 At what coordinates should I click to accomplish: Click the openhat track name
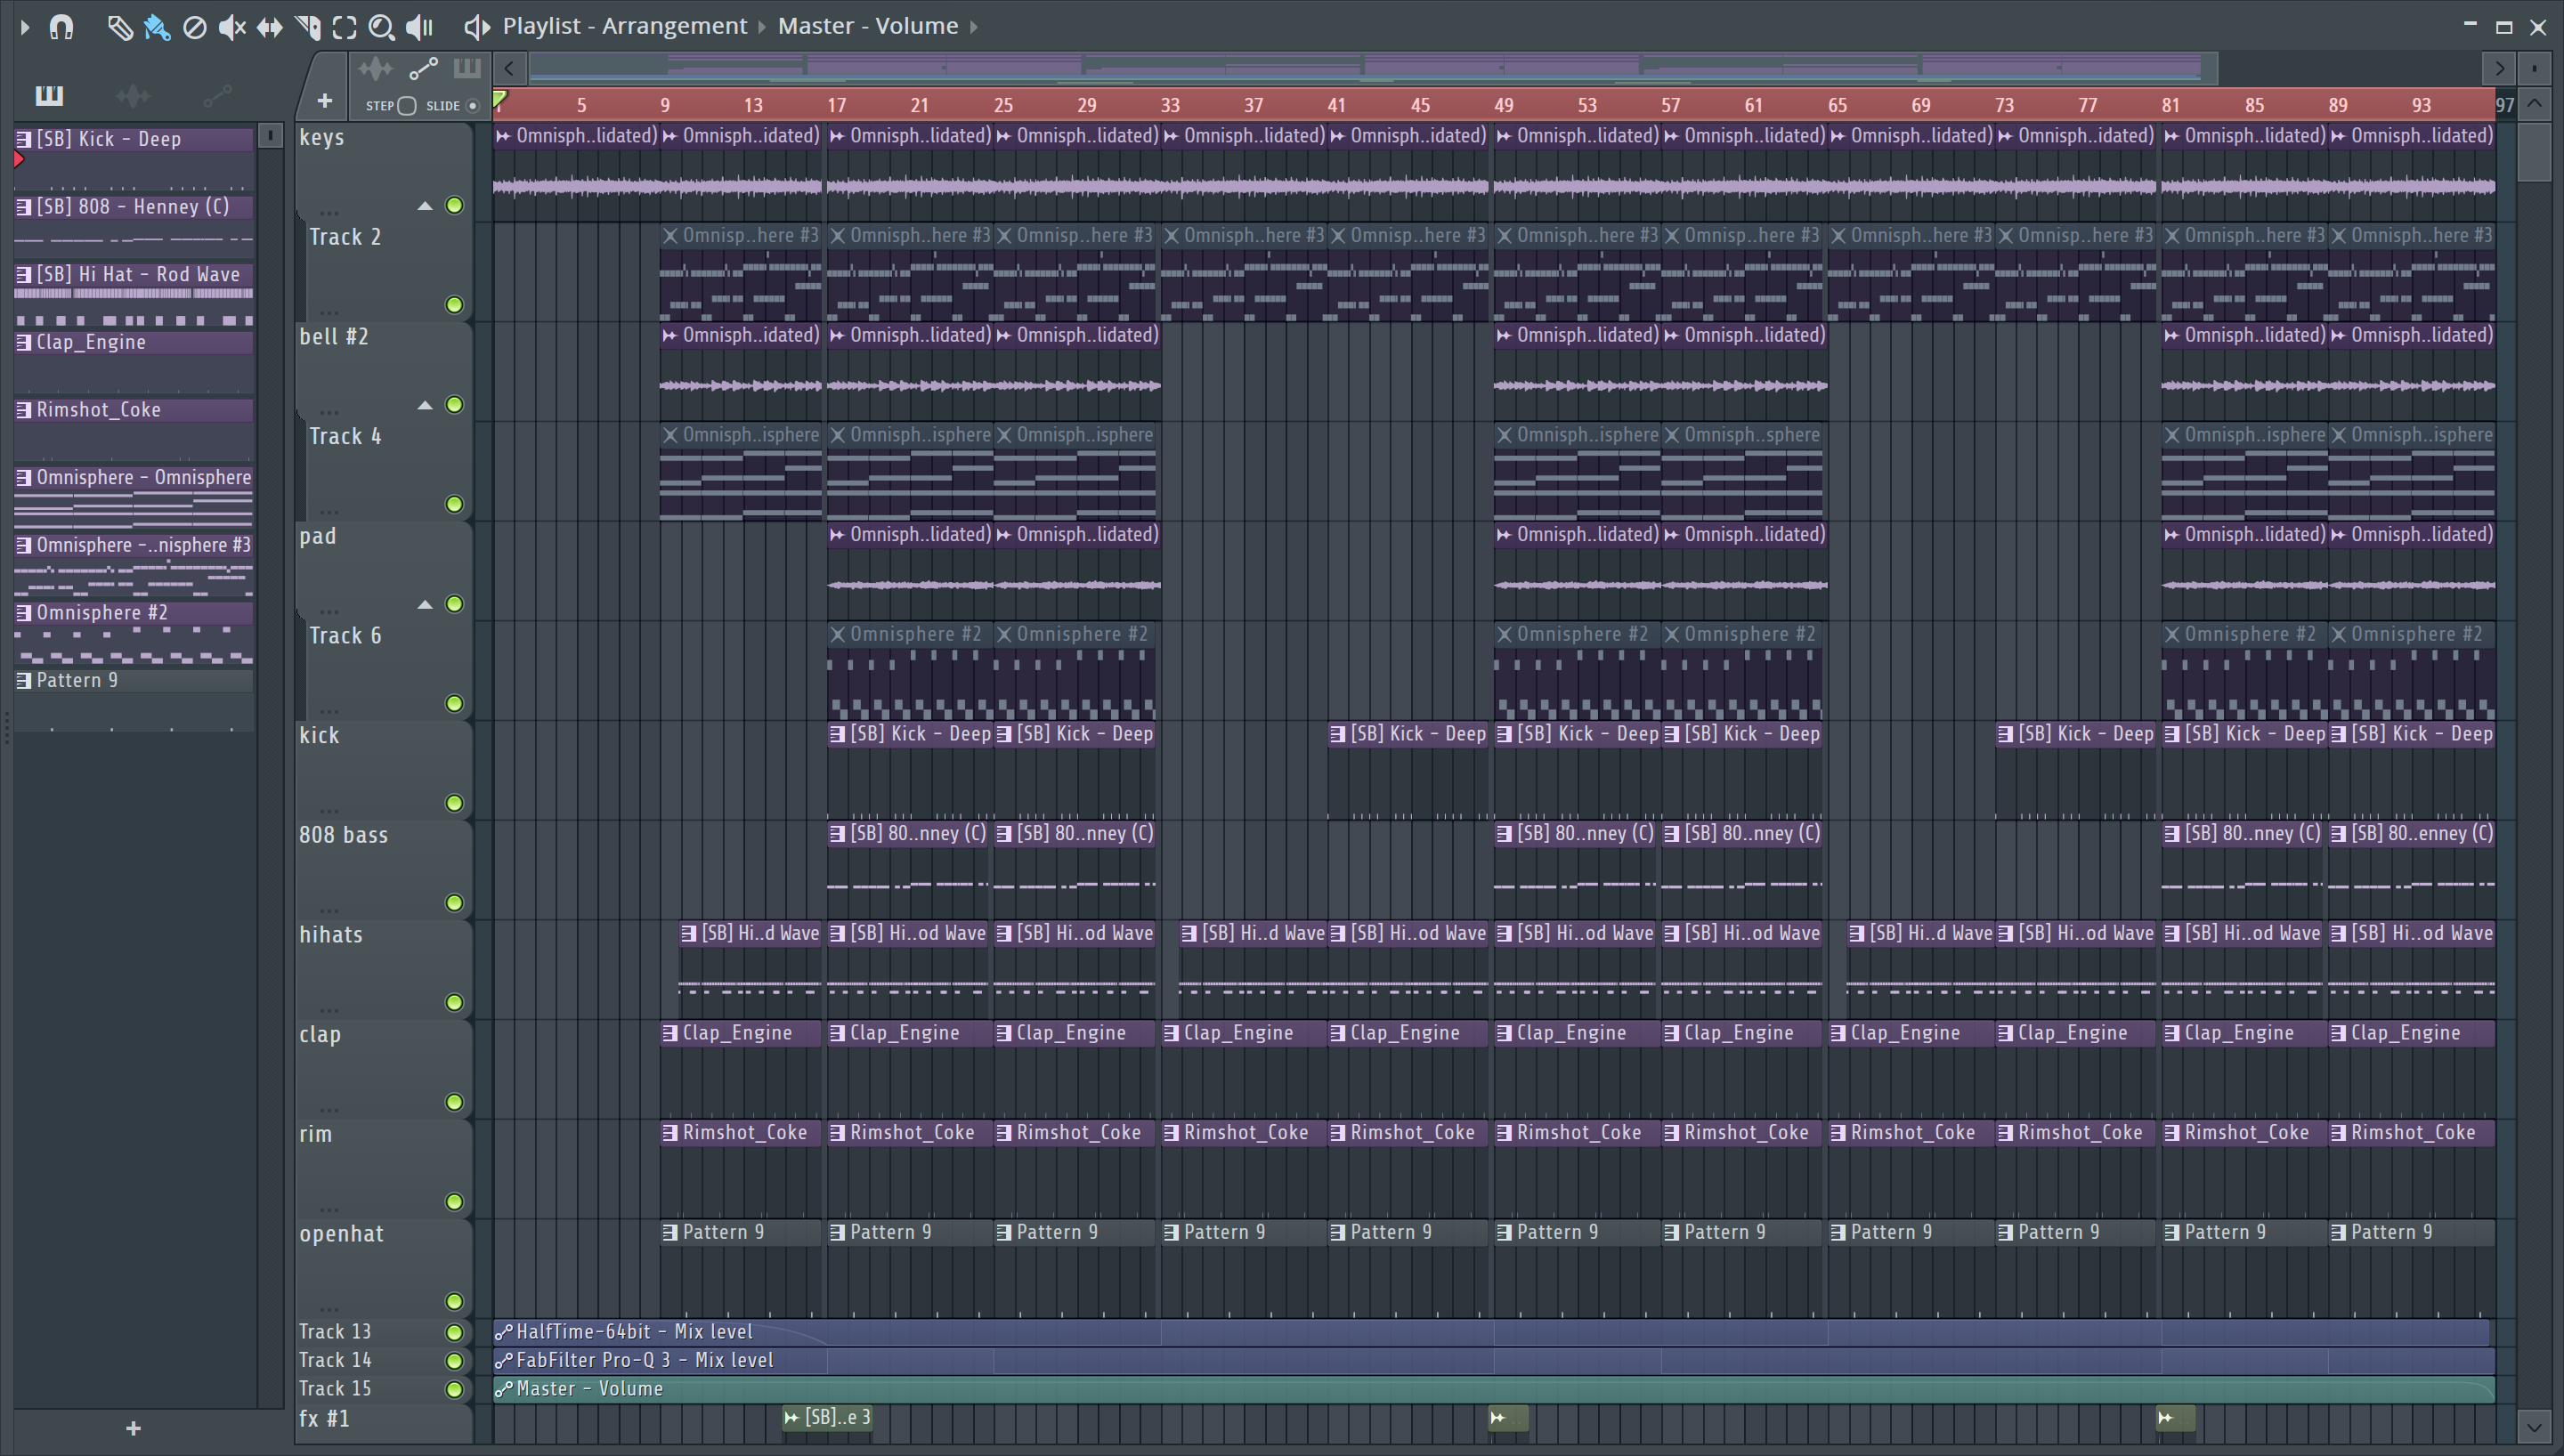(341, 1234)
